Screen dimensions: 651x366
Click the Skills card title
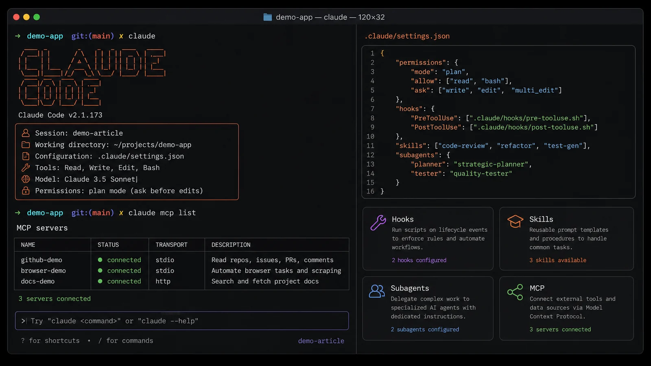coord(541,219)
